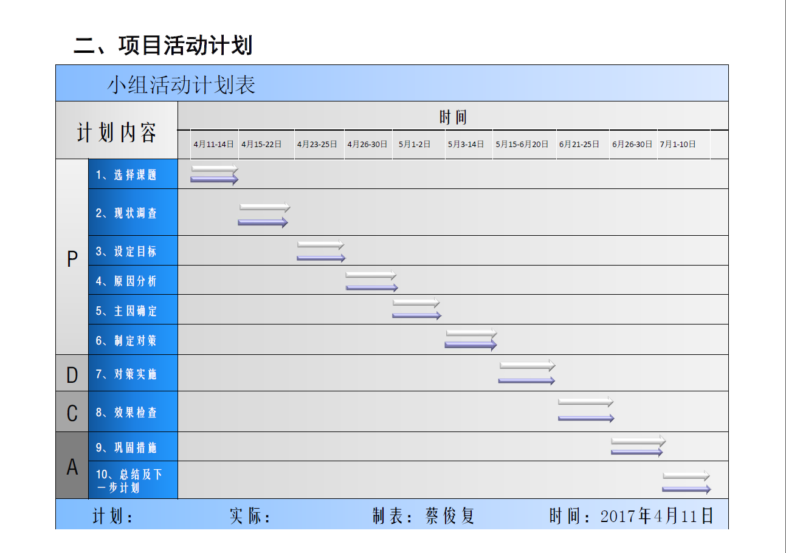Click the 计划内容 header cell
786x553 pixels.
[x=117, y=131]
